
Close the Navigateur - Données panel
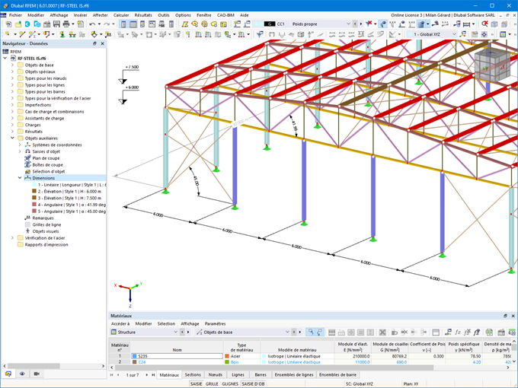coord(102,43)
